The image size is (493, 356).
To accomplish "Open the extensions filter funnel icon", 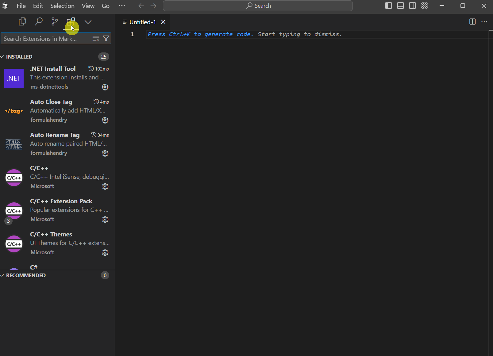I will click(x=106, y=39).
